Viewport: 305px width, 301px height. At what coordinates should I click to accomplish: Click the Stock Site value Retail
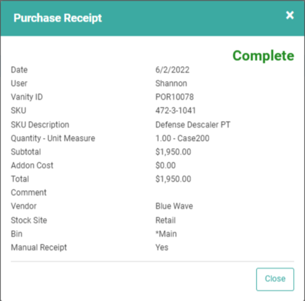click(x=166, y=220)
